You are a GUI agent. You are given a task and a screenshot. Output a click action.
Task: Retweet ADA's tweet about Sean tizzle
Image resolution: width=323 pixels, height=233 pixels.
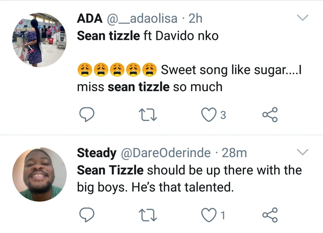coord(147,115)
